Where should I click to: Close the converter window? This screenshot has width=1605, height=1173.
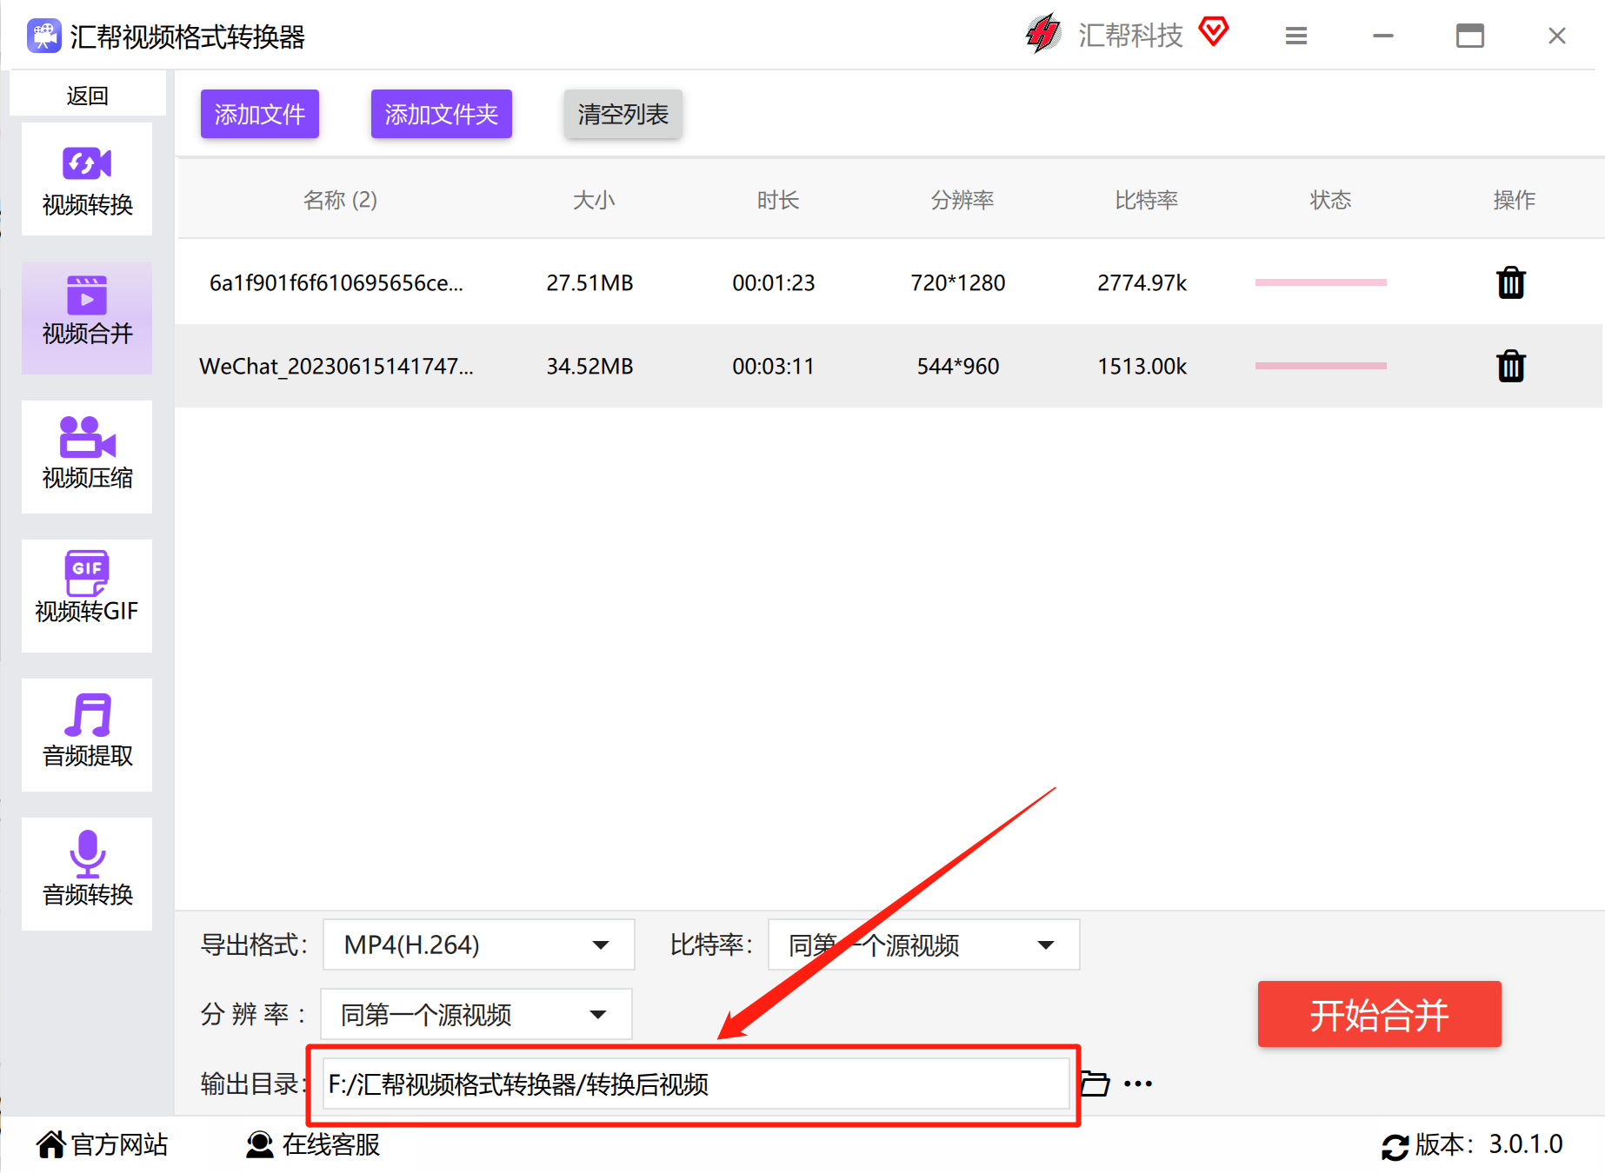click(x=1557, y=36)
